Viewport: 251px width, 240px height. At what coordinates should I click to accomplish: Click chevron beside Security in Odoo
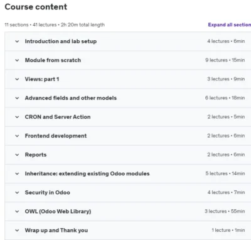click(x=17, y=192)
